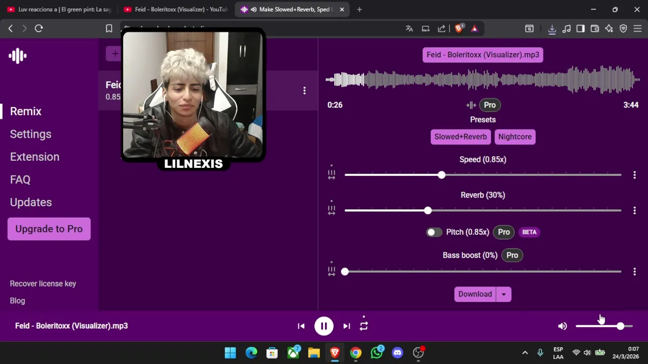Toggle the repeat loop button
The width and height of the screenshot is (648, 364).
(364, 326)
